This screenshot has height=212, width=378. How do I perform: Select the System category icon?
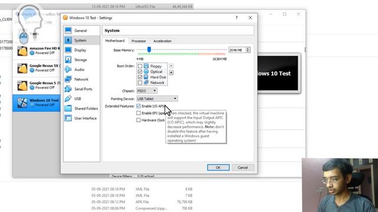click(69, 40)
